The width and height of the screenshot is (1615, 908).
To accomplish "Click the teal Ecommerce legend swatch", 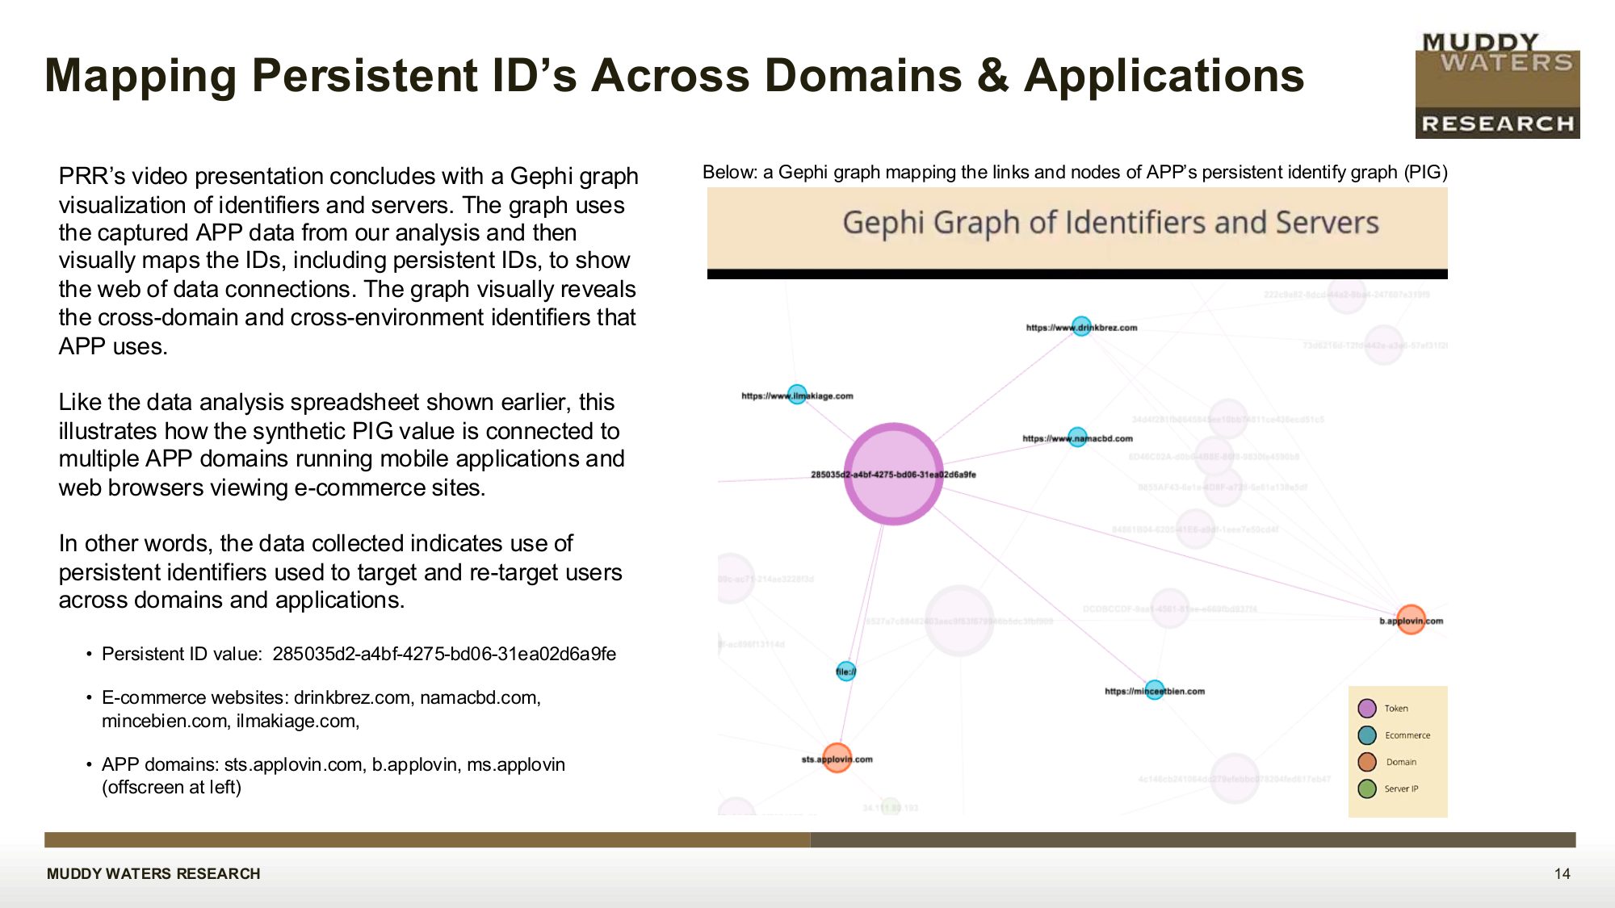I will click(1367, 735).
